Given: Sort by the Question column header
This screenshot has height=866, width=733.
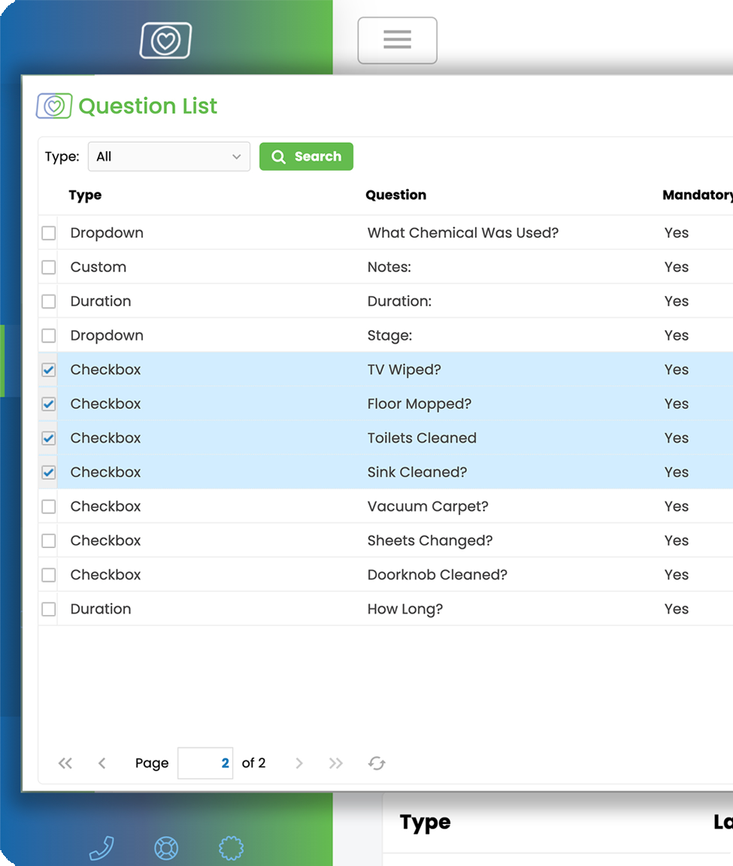Looking at the screenshot, I should point(396,195).
